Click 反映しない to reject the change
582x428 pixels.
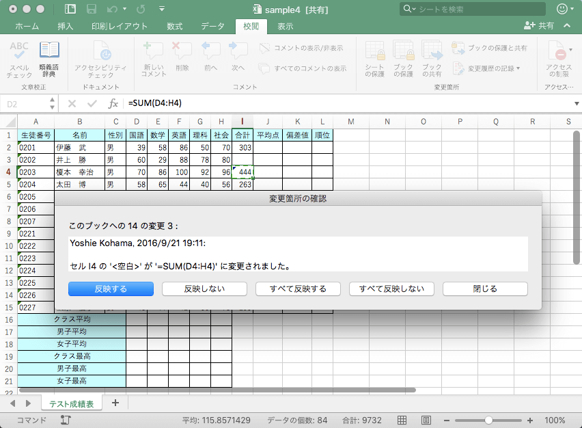(204, 289)
